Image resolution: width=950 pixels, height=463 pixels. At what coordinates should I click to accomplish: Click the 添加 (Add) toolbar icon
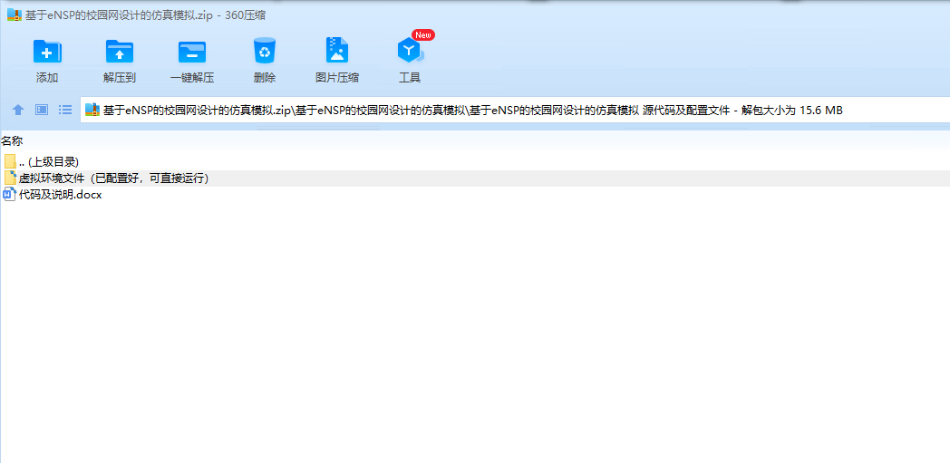[47, 51]
